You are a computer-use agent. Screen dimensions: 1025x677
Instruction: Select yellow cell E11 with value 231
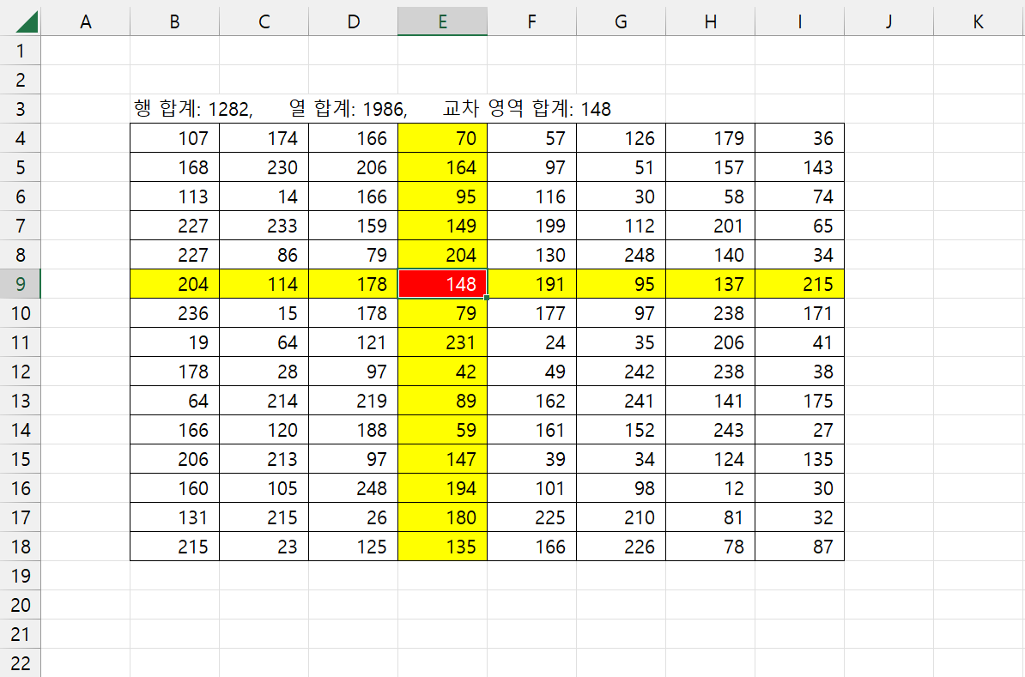442,342
